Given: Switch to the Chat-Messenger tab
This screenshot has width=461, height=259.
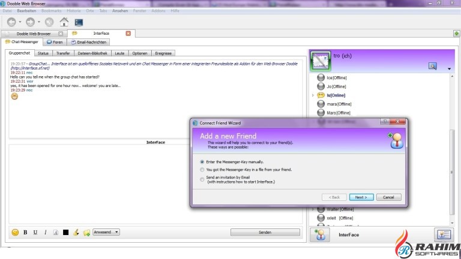Looking at the screenshot, I should tap(22, 42).
